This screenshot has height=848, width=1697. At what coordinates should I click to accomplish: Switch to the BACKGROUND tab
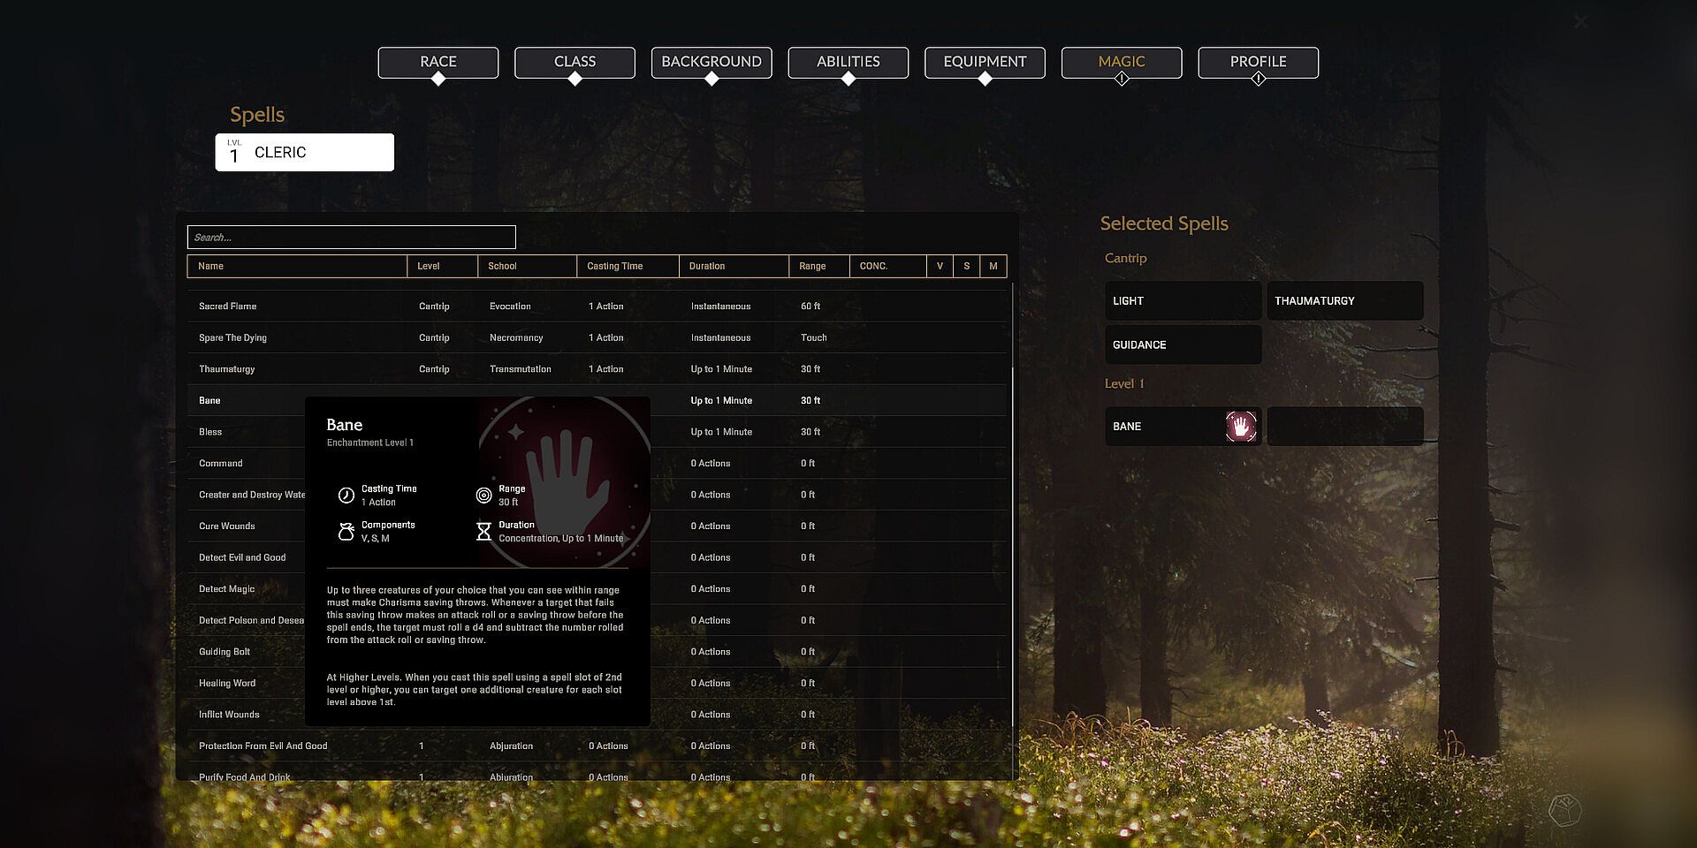pos(712,62)
